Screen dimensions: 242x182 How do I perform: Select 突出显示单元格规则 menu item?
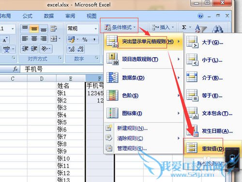pos(144,42)
